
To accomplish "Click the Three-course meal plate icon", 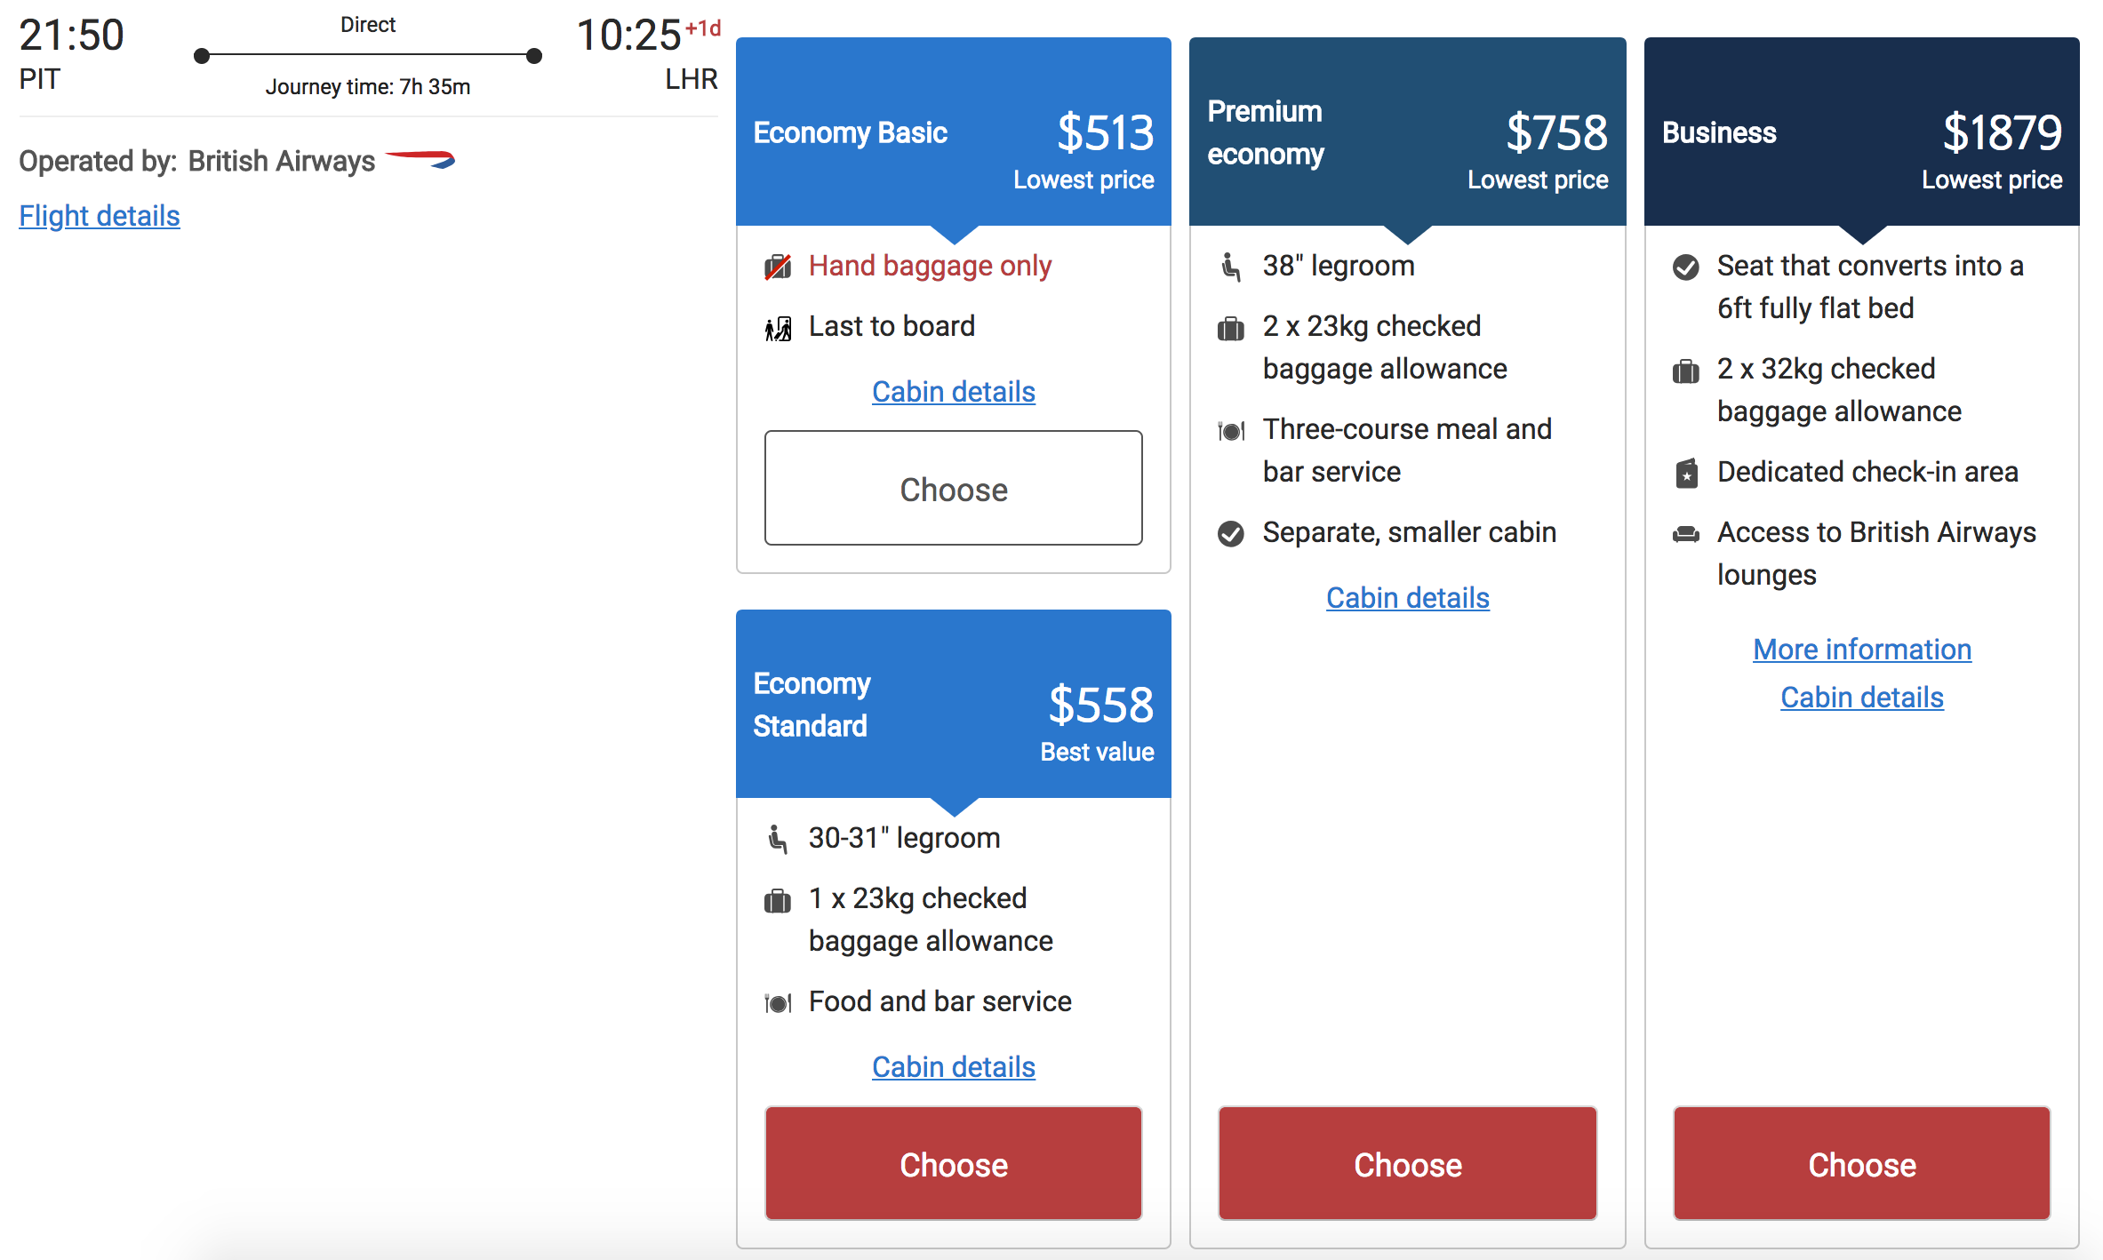I will pos(1231,432).
